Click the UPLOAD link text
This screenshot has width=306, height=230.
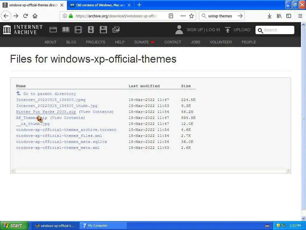(242, 30)
